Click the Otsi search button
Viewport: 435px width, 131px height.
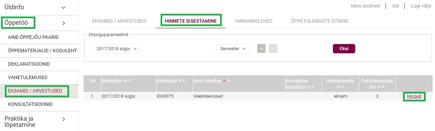[x=344, y=49]
